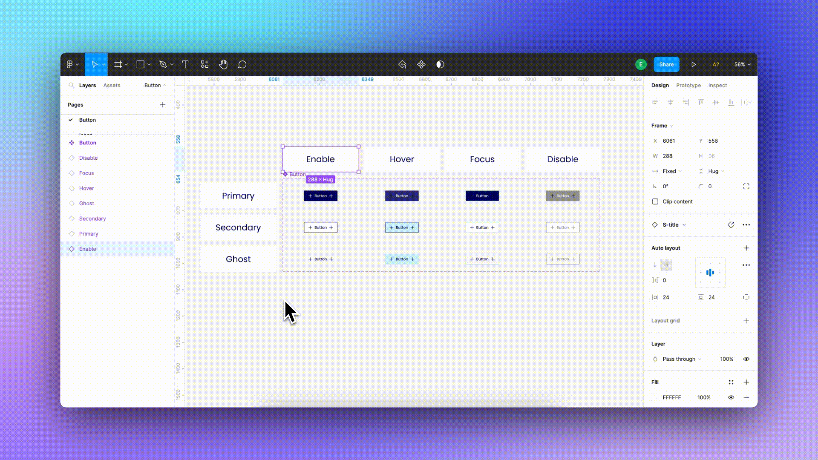The width and height of the screenshot is (818, 460).
Task: Click the Present play icon
Action: coord(694,64)
